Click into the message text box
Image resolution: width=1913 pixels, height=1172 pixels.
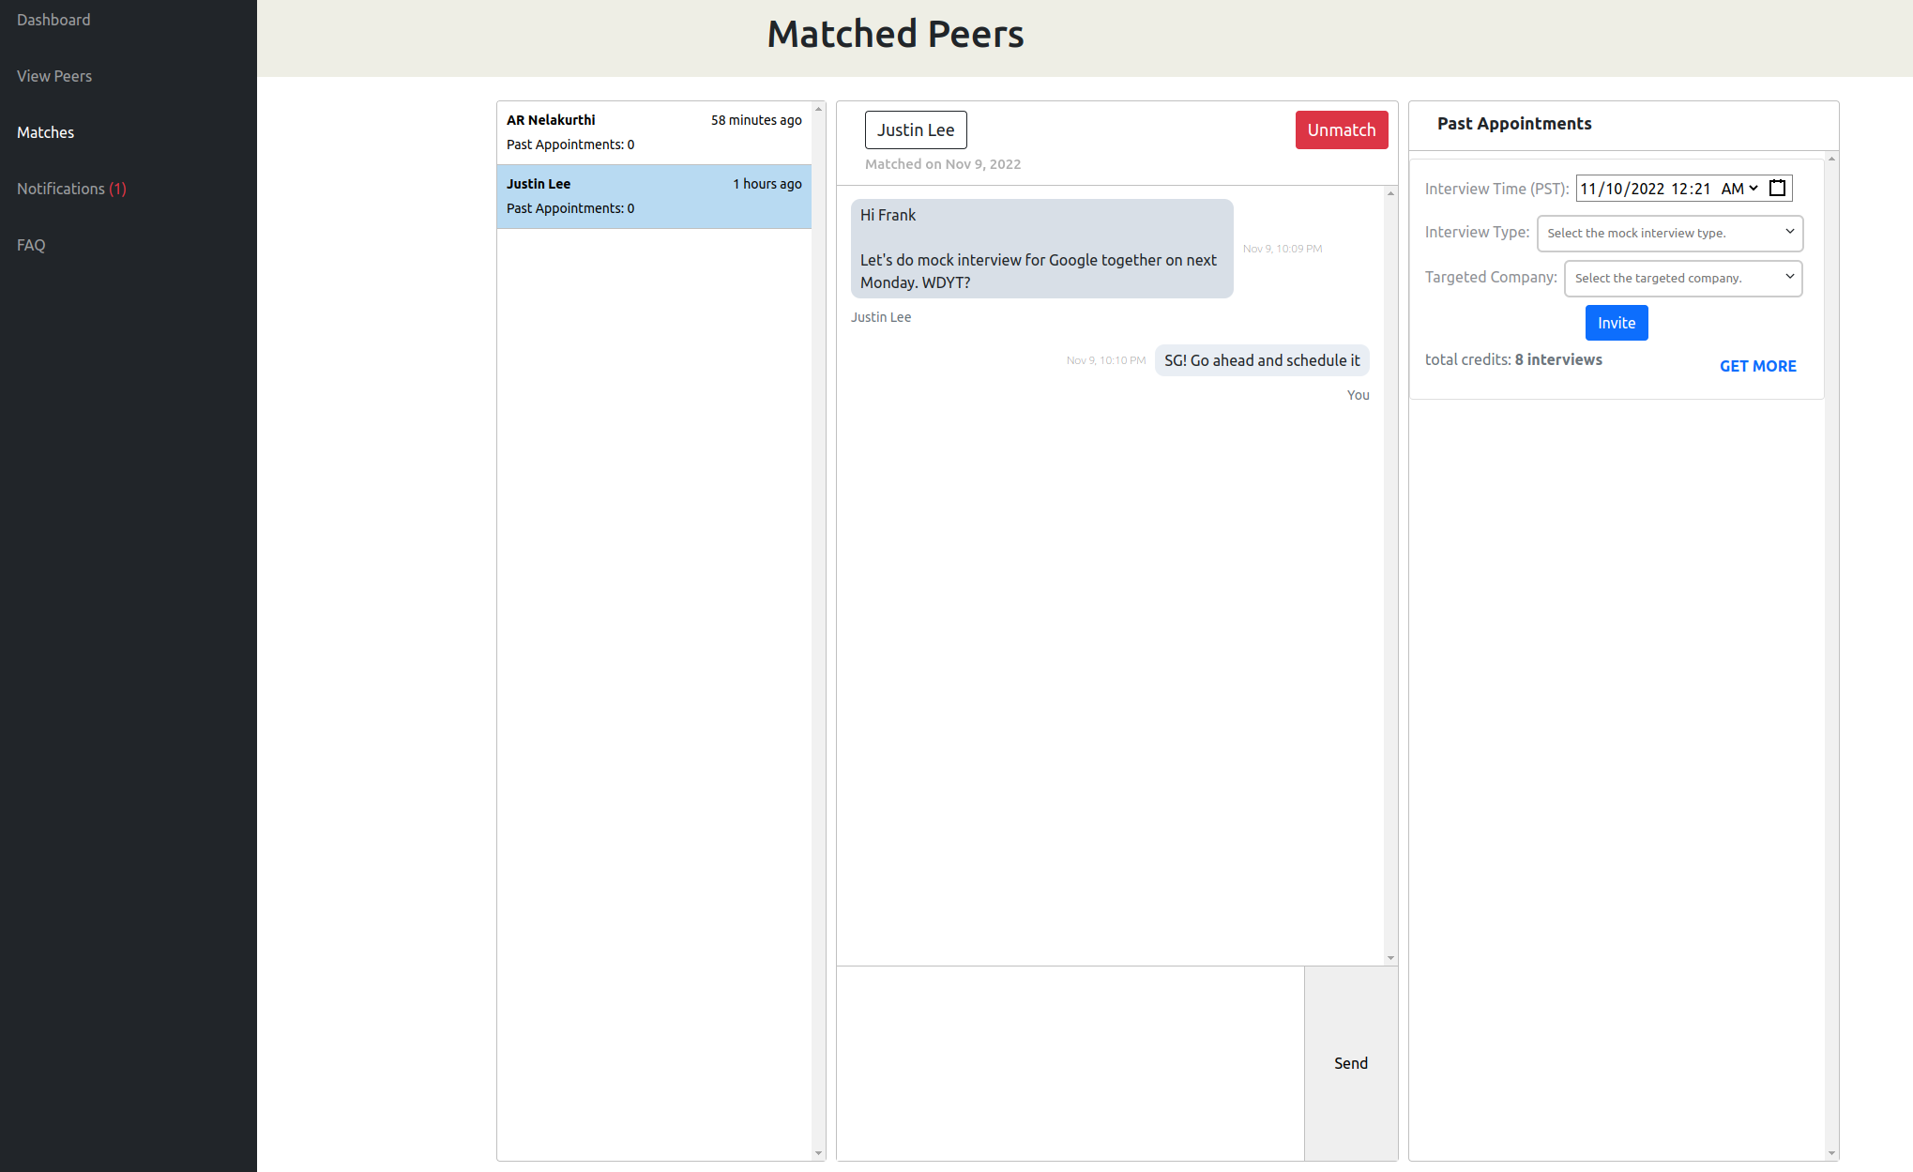point(1070,1063)
